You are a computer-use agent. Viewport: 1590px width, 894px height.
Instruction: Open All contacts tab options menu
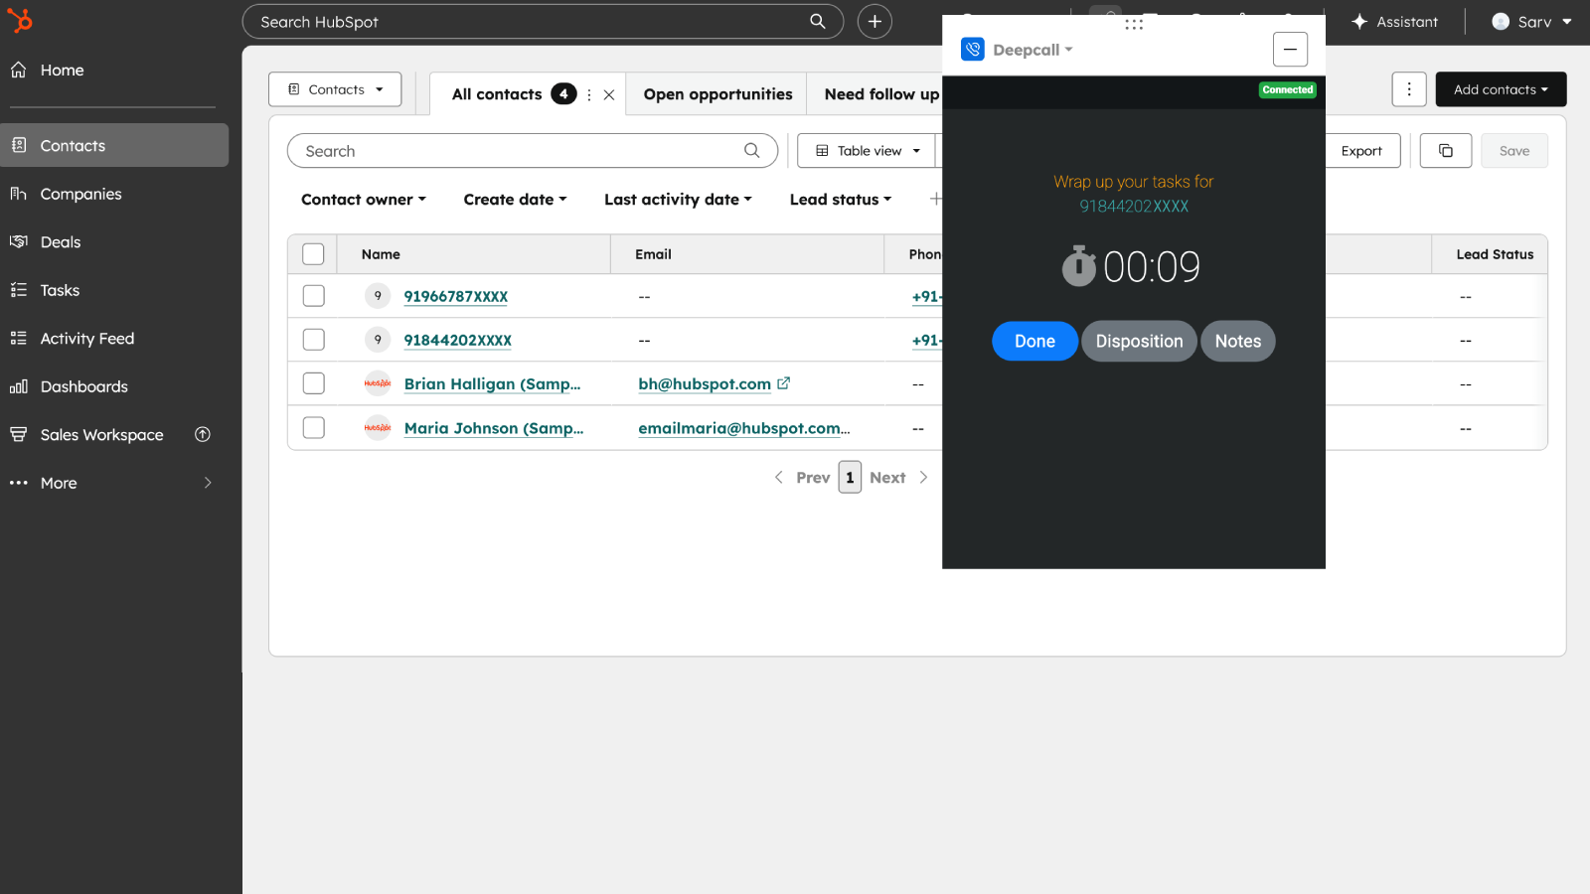589,95
